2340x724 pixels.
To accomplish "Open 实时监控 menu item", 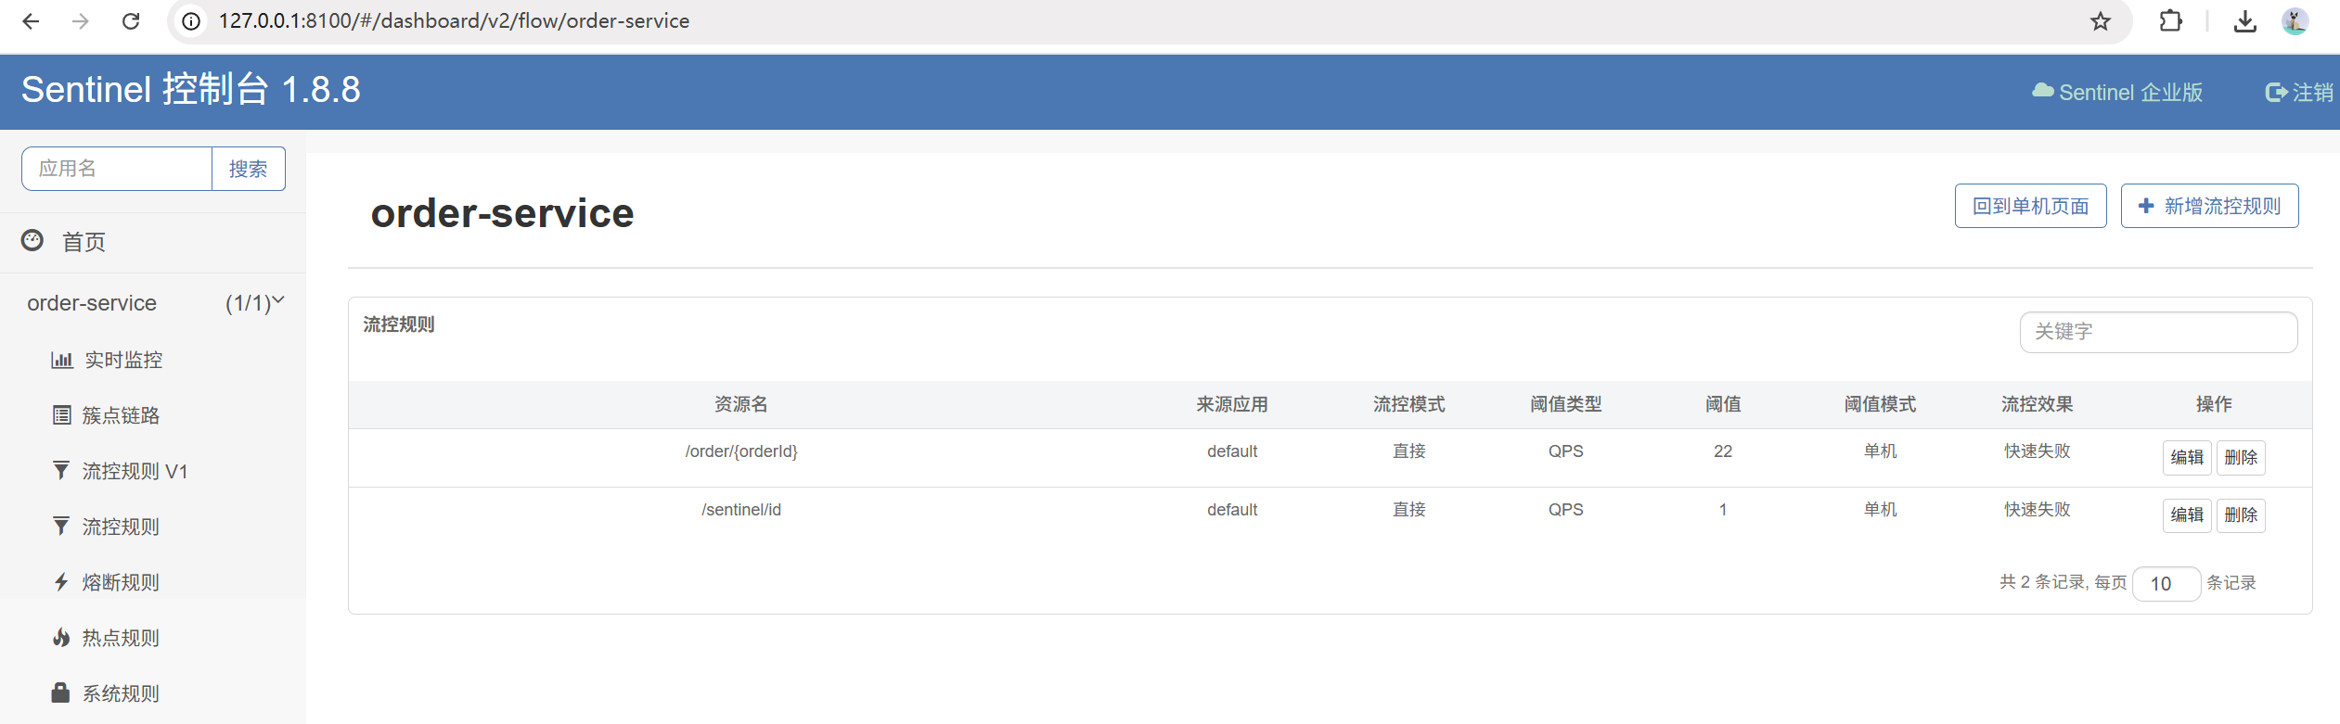I will pyautogui.click(x=123, y=361).
